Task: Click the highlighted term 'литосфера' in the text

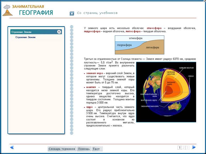Action: click(133, 31)
